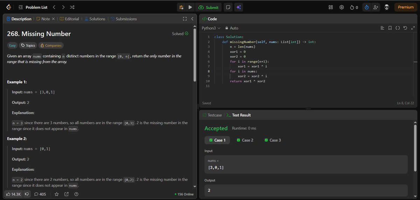The height and width of the screenshot is (200, 420).
Task: Click the invite user icon
Action: 376,7
